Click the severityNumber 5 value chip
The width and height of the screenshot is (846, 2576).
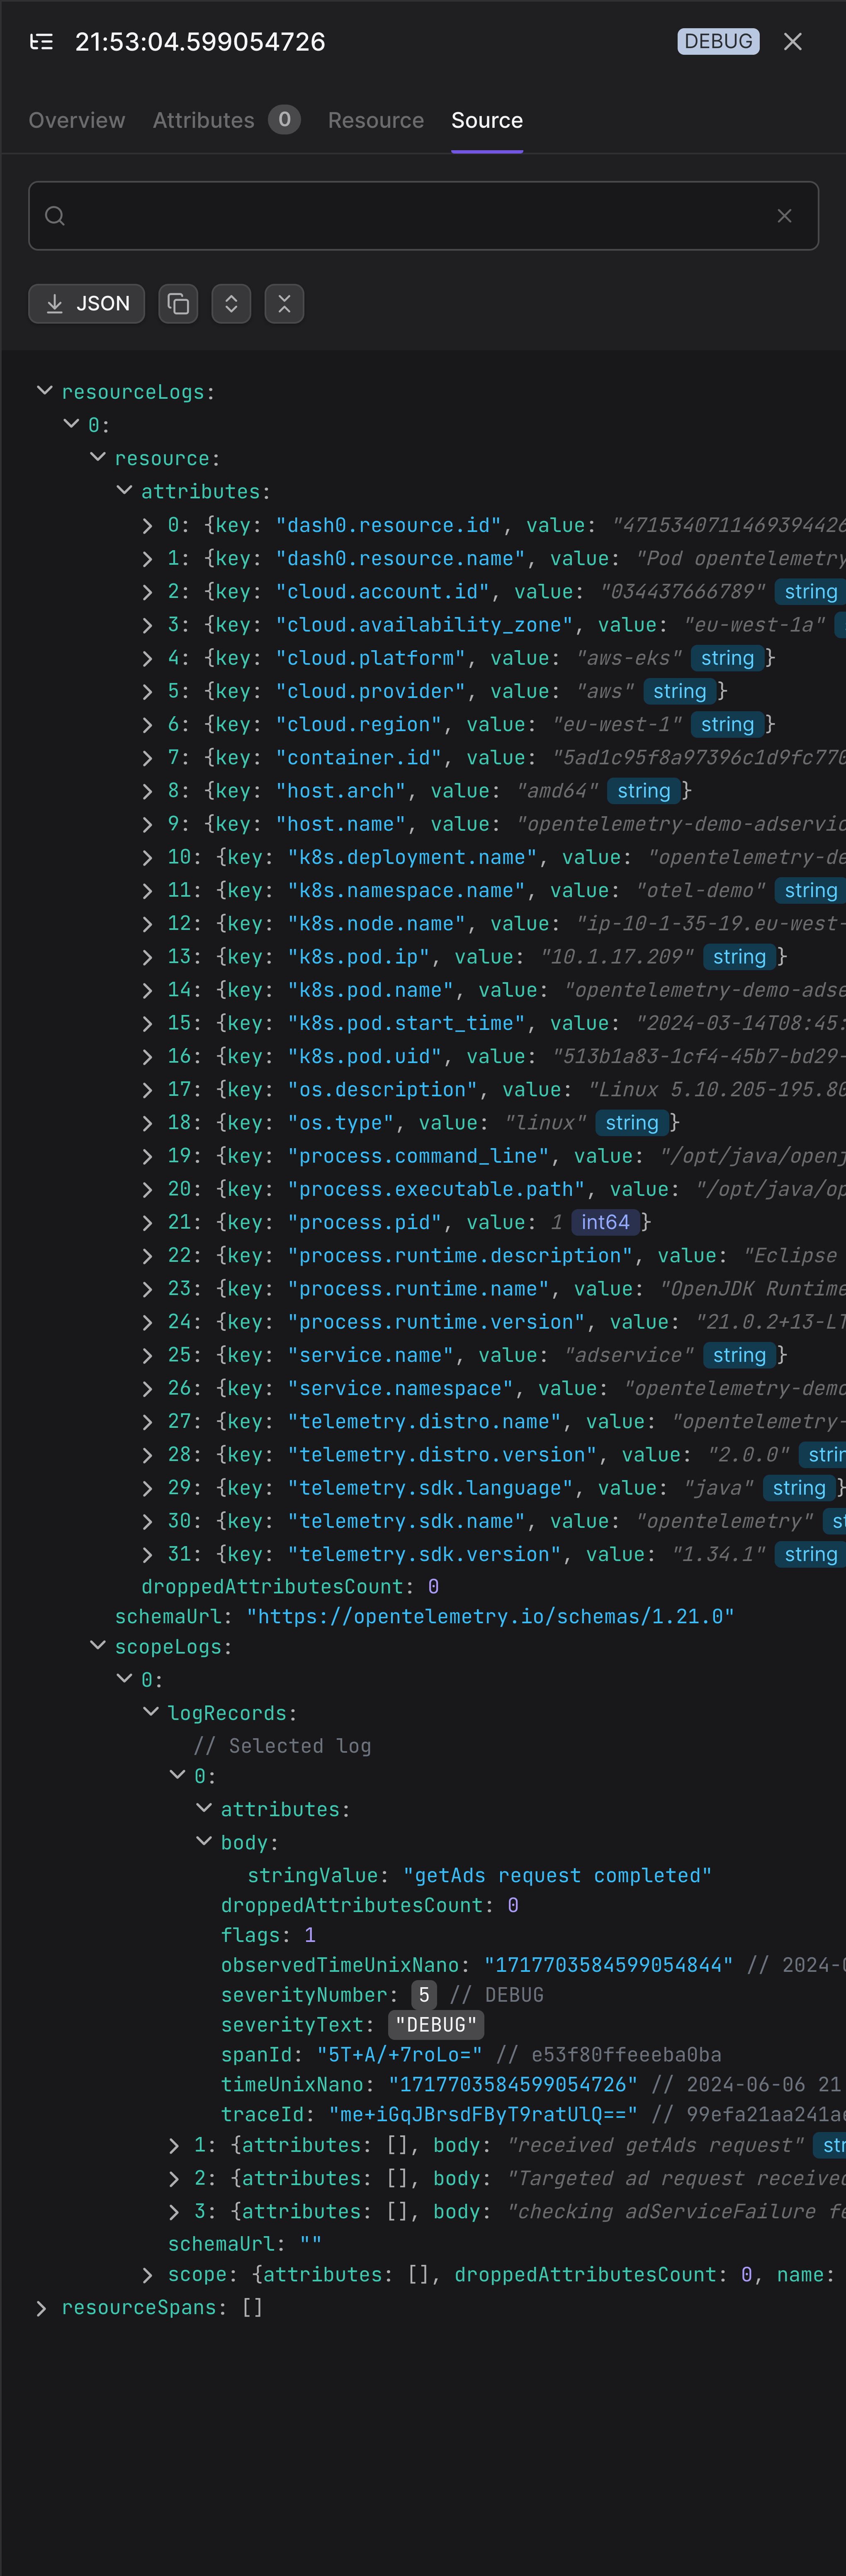coord(423,1994)
